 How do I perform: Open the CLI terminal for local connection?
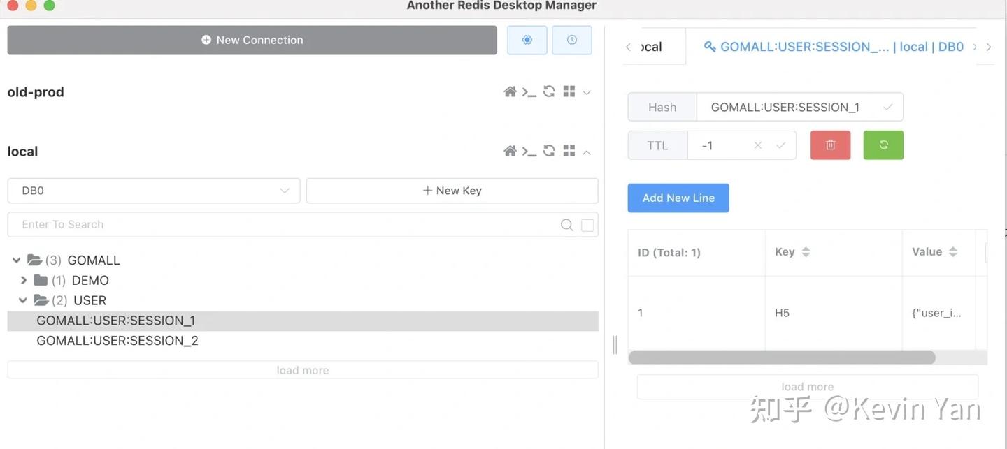[x=529, y=151]
